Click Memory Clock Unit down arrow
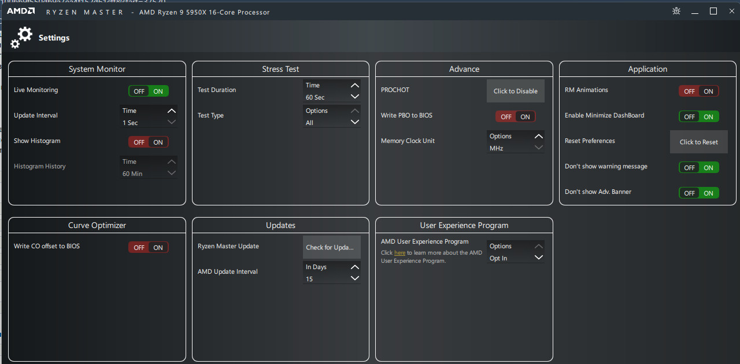This screenshot has width=740, height=364. point(539,148)
